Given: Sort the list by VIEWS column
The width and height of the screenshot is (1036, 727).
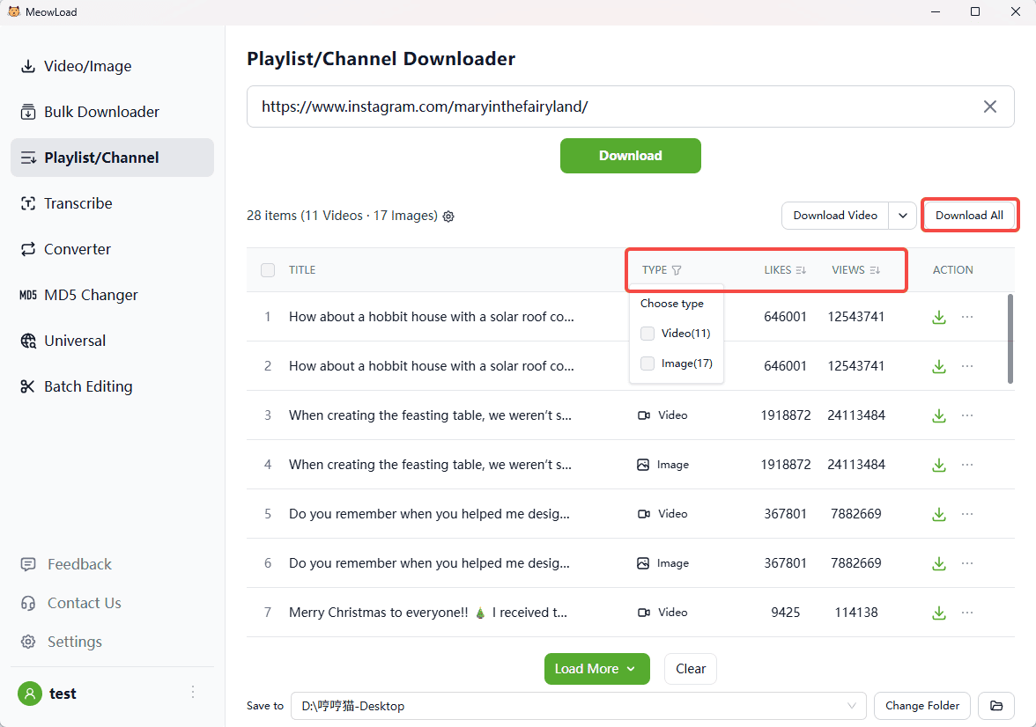Looking at the screenshot, I should pyautogui.click(x=875, y=270).
